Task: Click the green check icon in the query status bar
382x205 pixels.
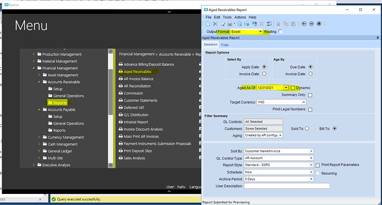Action: 54,199
